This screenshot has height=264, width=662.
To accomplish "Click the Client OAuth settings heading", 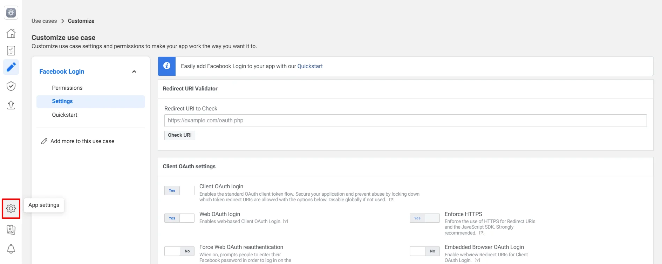I will [189, 167].
